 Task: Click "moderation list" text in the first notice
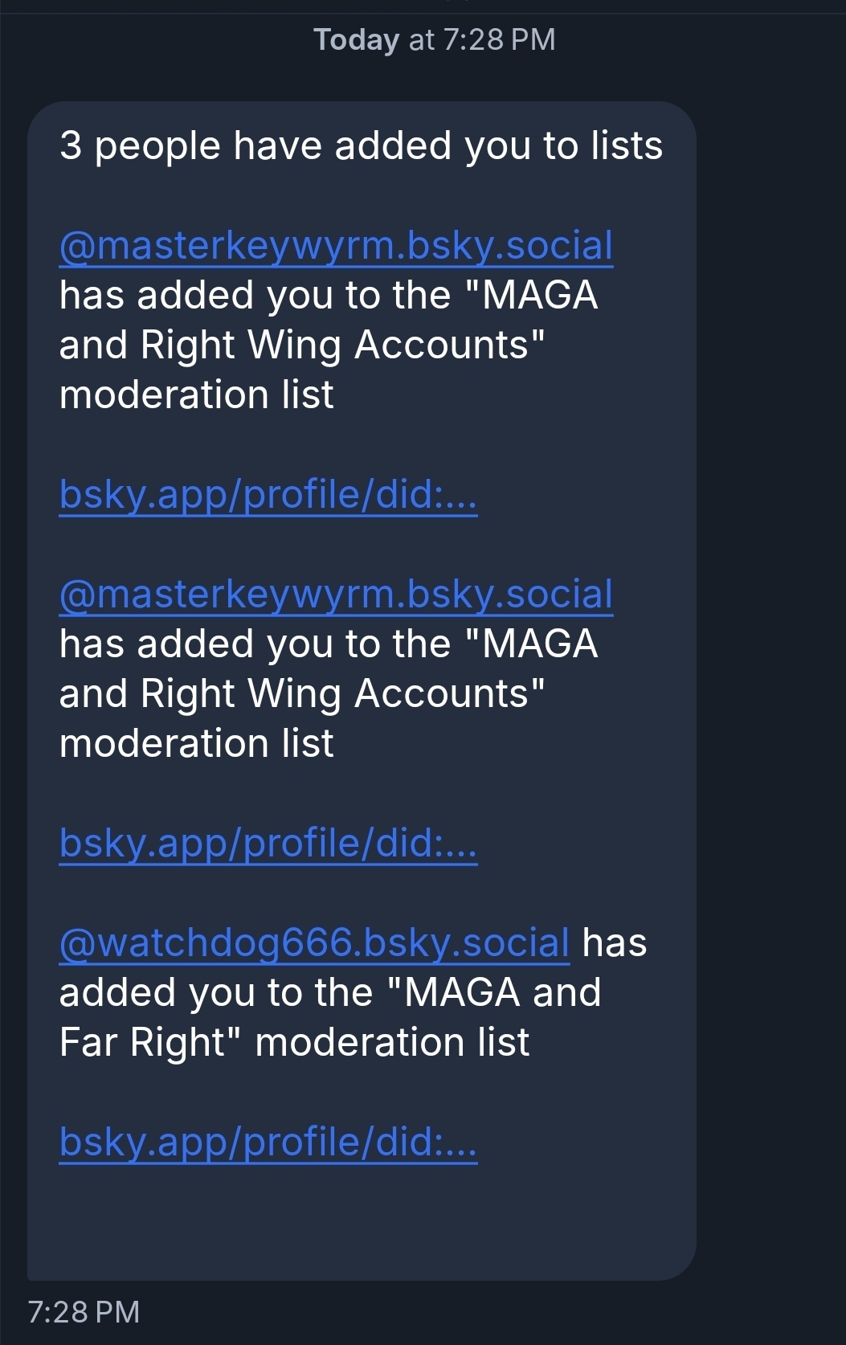click(x=196, y=395)
